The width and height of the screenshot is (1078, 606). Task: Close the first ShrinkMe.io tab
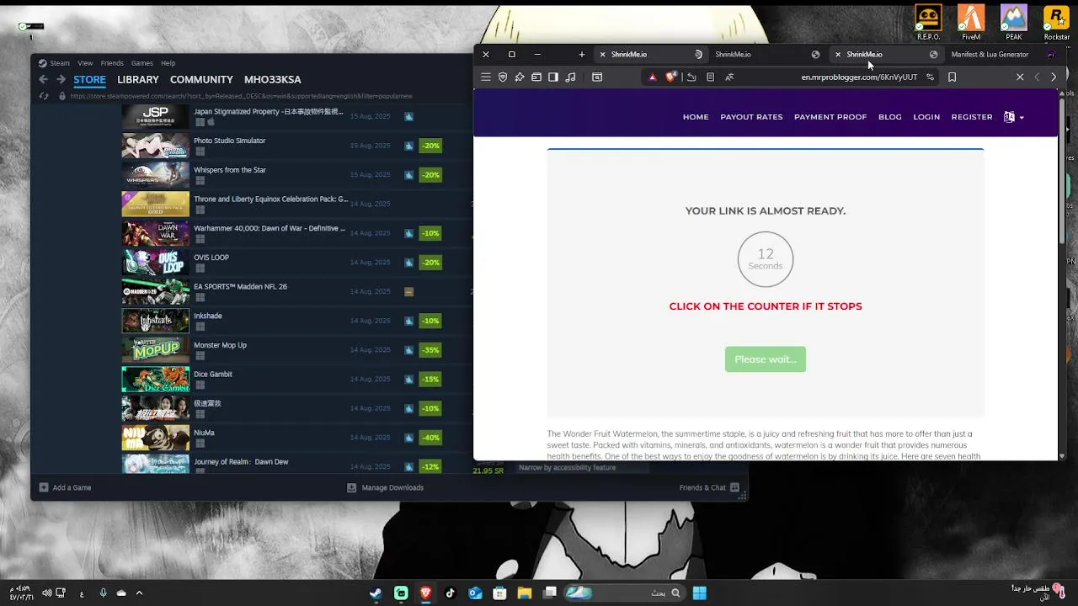tap(602, 54)
